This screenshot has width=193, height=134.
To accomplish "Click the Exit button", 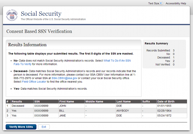I will (x=44, y=127).
